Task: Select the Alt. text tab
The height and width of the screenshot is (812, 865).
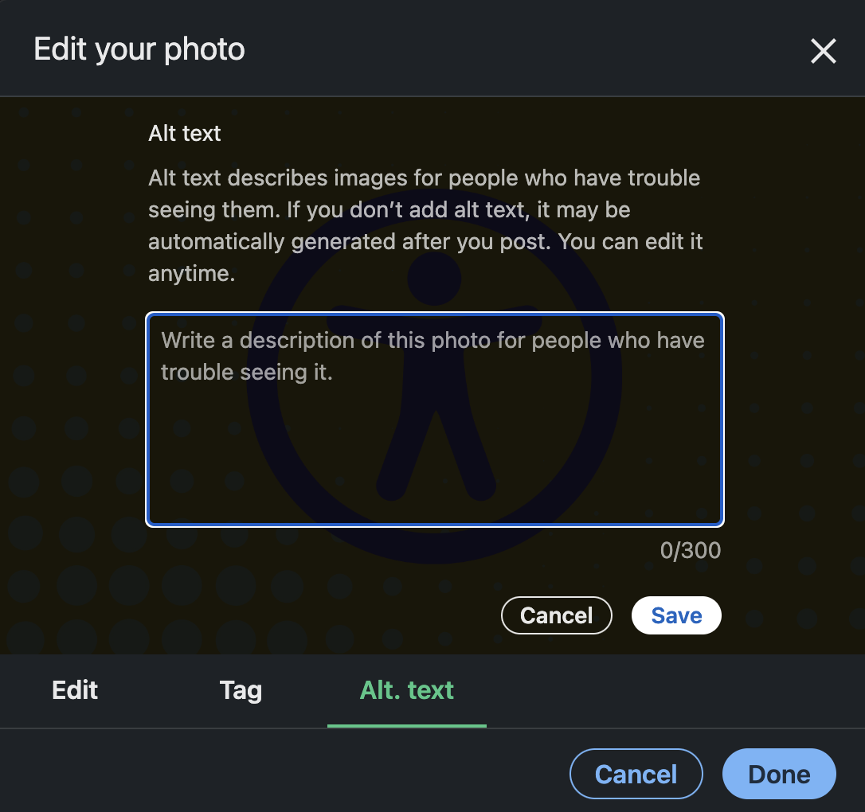Action: (x=406, y=690)
